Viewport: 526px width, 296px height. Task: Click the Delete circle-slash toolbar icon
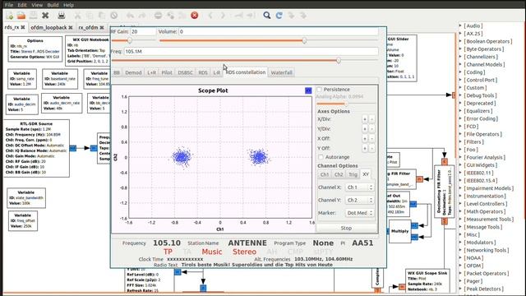[x=114, y=16]
